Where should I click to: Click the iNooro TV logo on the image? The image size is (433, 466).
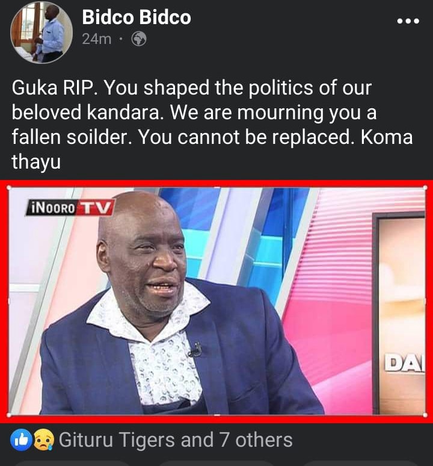click(x=70, y=207)
